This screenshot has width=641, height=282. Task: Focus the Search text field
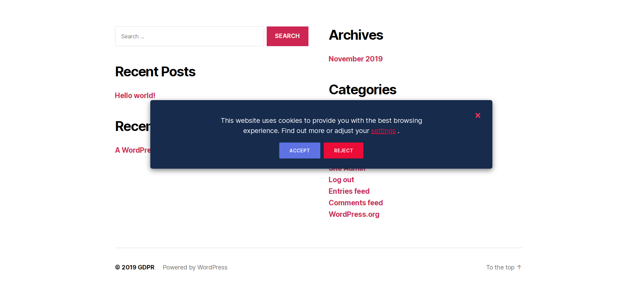pos(189,36)
